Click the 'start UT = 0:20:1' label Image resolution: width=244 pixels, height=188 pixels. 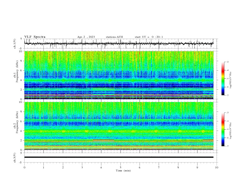tap(149, 37)
